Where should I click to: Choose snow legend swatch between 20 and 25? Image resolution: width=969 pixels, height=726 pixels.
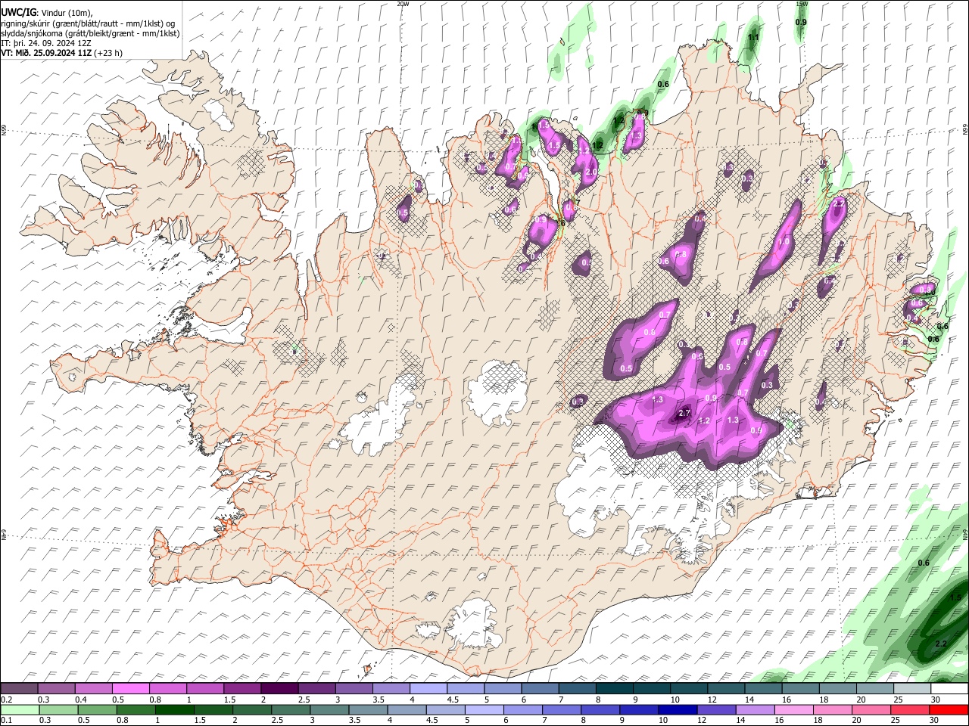[875, 688]
